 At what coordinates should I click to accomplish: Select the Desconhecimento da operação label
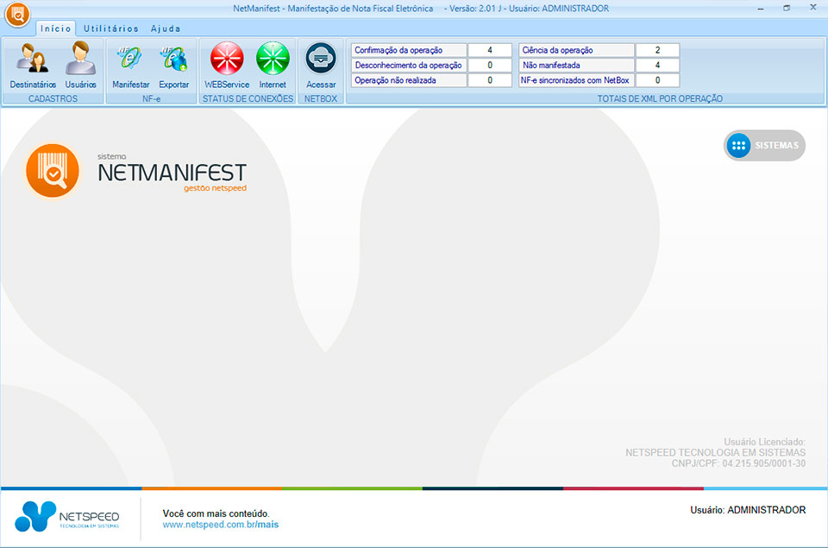coord(409,65)
